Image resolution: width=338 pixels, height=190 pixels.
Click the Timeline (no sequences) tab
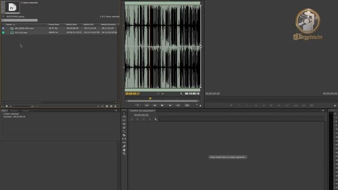142,111
